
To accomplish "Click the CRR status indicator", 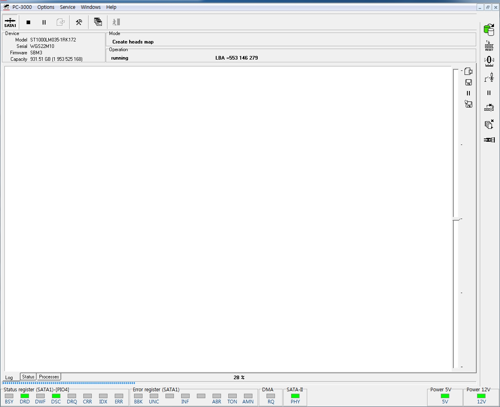I will click(87, 396).
